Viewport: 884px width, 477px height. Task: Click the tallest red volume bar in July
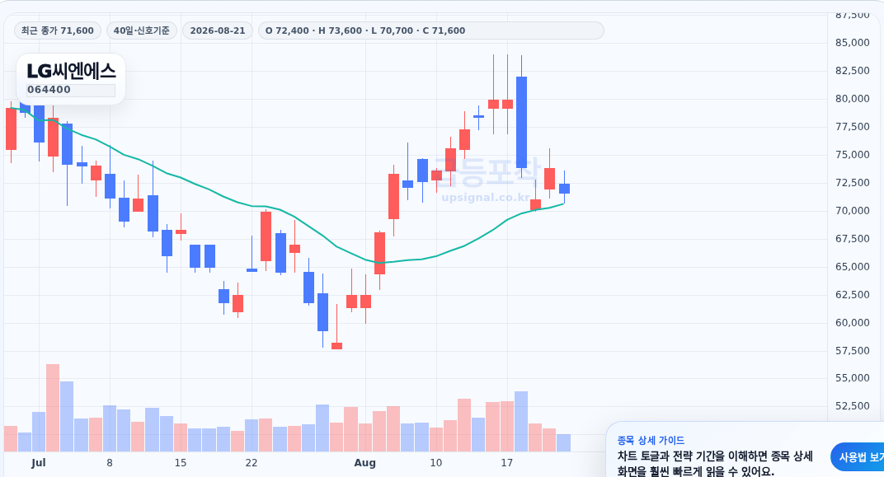tap(53, 408)
